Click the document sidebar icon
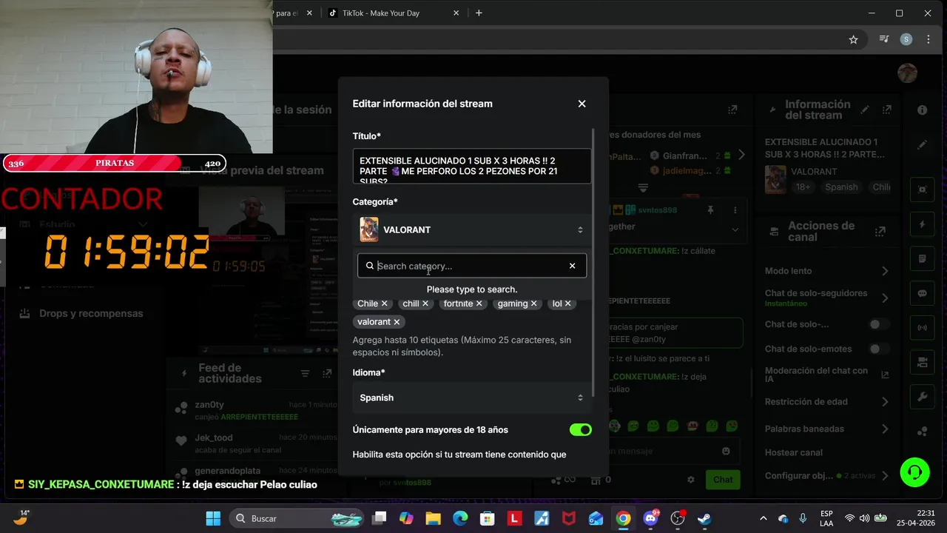 [923, 258]
